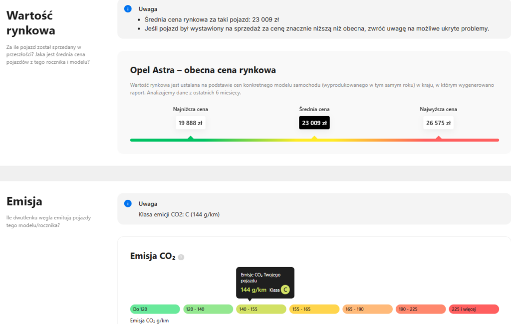
Task: Select the '165 - 190' emission range
Action: pos(367,309)
